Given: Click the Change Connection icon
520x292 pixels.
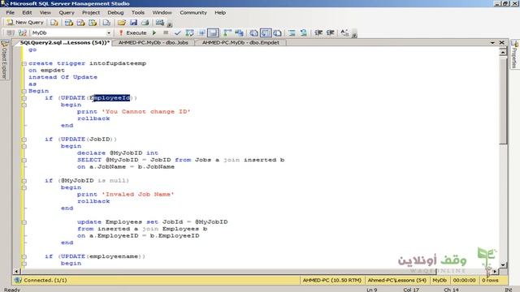Looking at the screenshot, I should tap(22, 32).
